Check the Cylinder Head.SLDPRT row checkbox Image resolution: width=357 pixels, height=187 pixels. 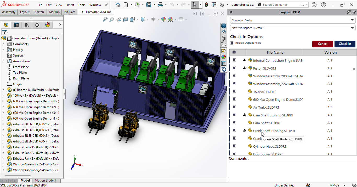coord(234,146)
